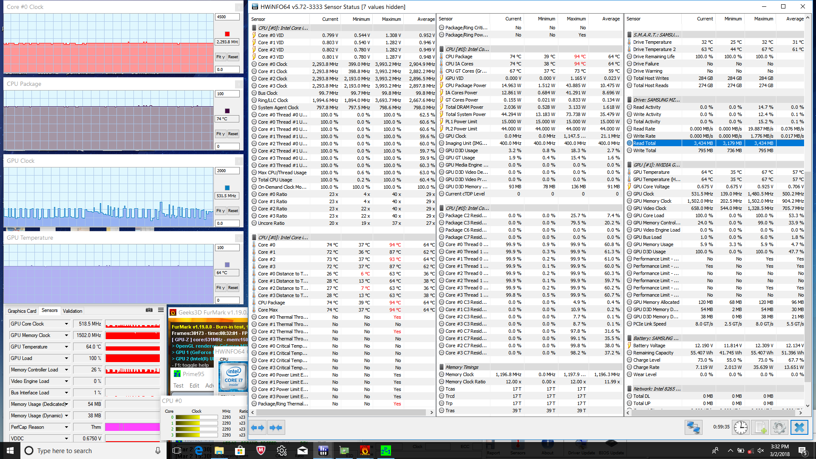Switch to Prime95 taskbar icon
This screenshot has height=459, width=816.
click(386, 450)
